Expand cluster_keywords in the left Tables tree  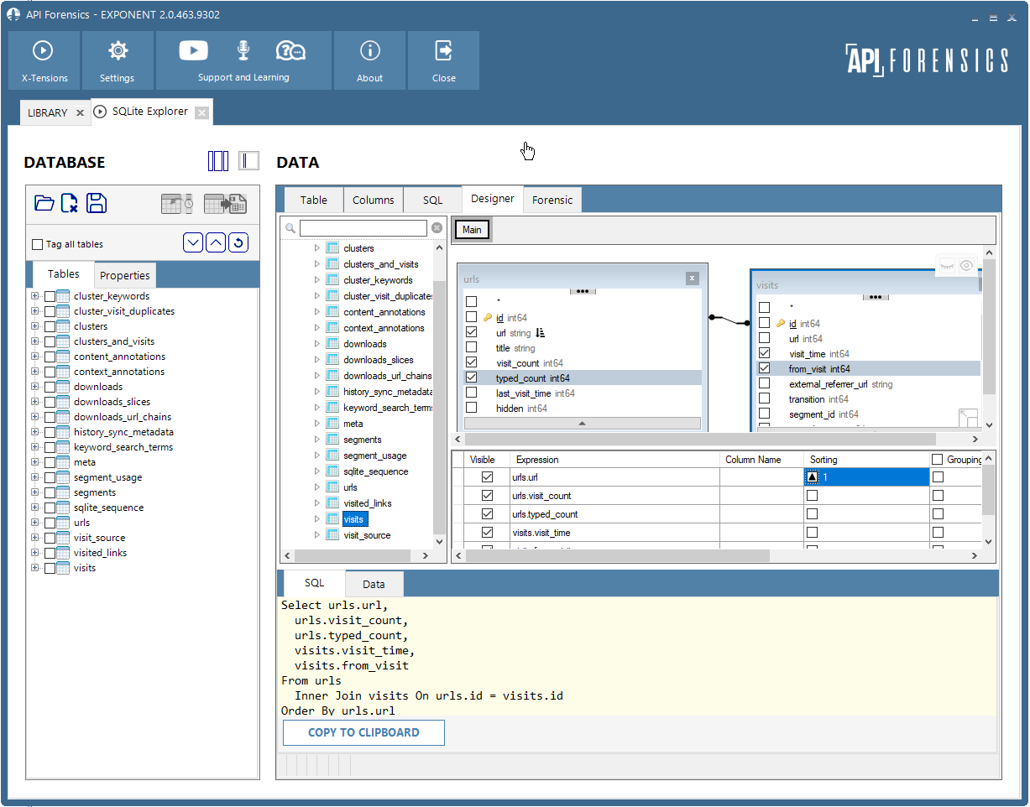click(35, 296)
